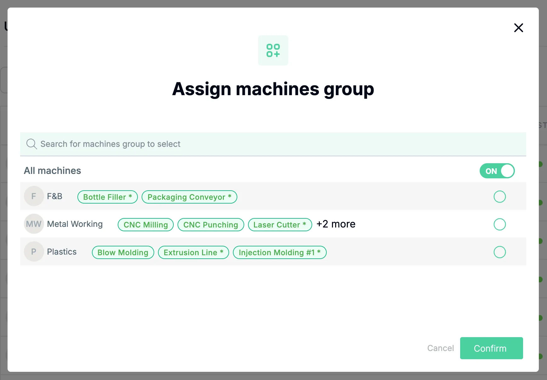Focus the machines group search field

273,144
